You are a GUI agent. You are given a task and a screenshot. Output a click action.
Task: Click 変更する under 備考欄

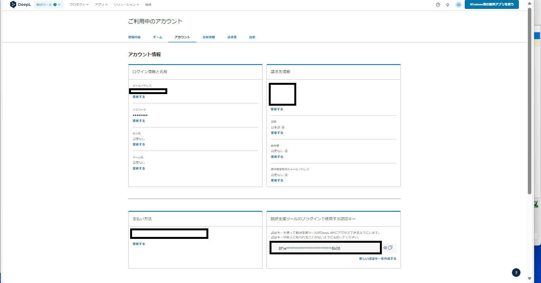pos(277,157)
